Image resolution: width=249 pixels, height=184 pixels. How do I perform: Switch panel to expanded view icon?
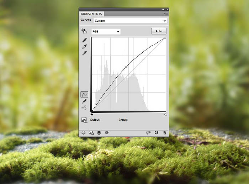[91, 132]
